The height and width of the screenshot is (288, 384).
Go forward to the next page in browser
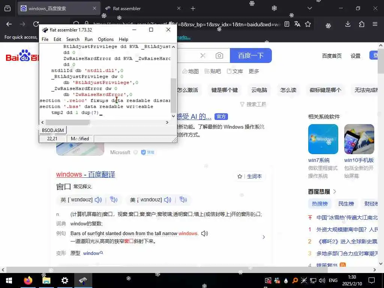[x=22, y=24]
